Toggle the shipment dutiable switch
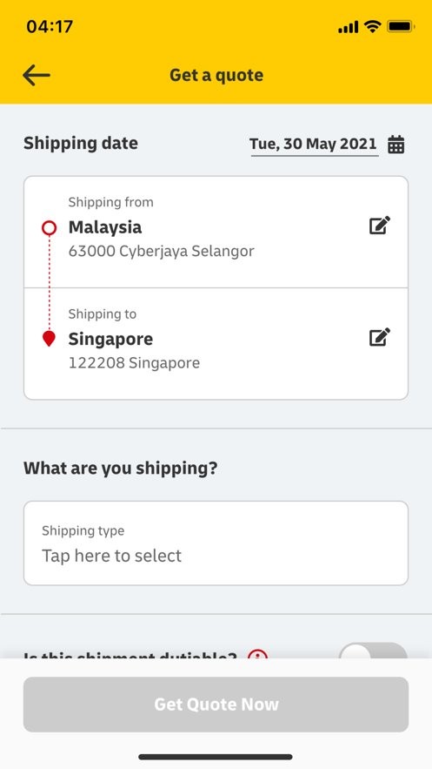The height and width of the screenshot is (769, 432). pos(373,651)
